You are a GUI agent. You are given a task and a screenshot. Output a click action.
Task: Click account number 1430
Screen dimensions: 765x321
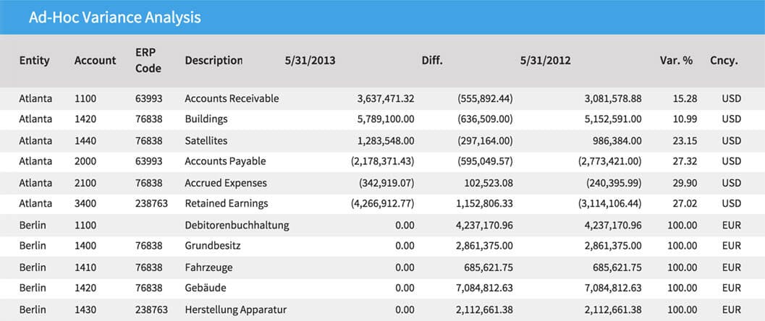click(85, 310)
